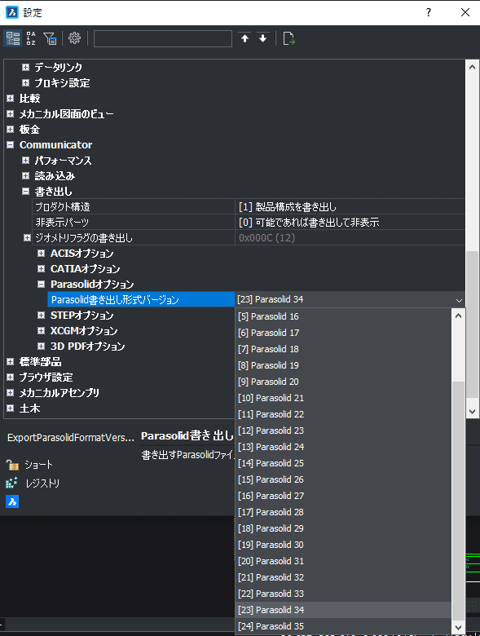Click the export settings icon
Image resolution: width=480 pixels, height=636 pixels.
coord(288,38)
